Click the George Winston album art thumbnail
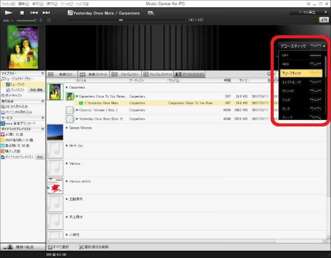This screenshot has width=331, height=258. (x=55, y=132)
